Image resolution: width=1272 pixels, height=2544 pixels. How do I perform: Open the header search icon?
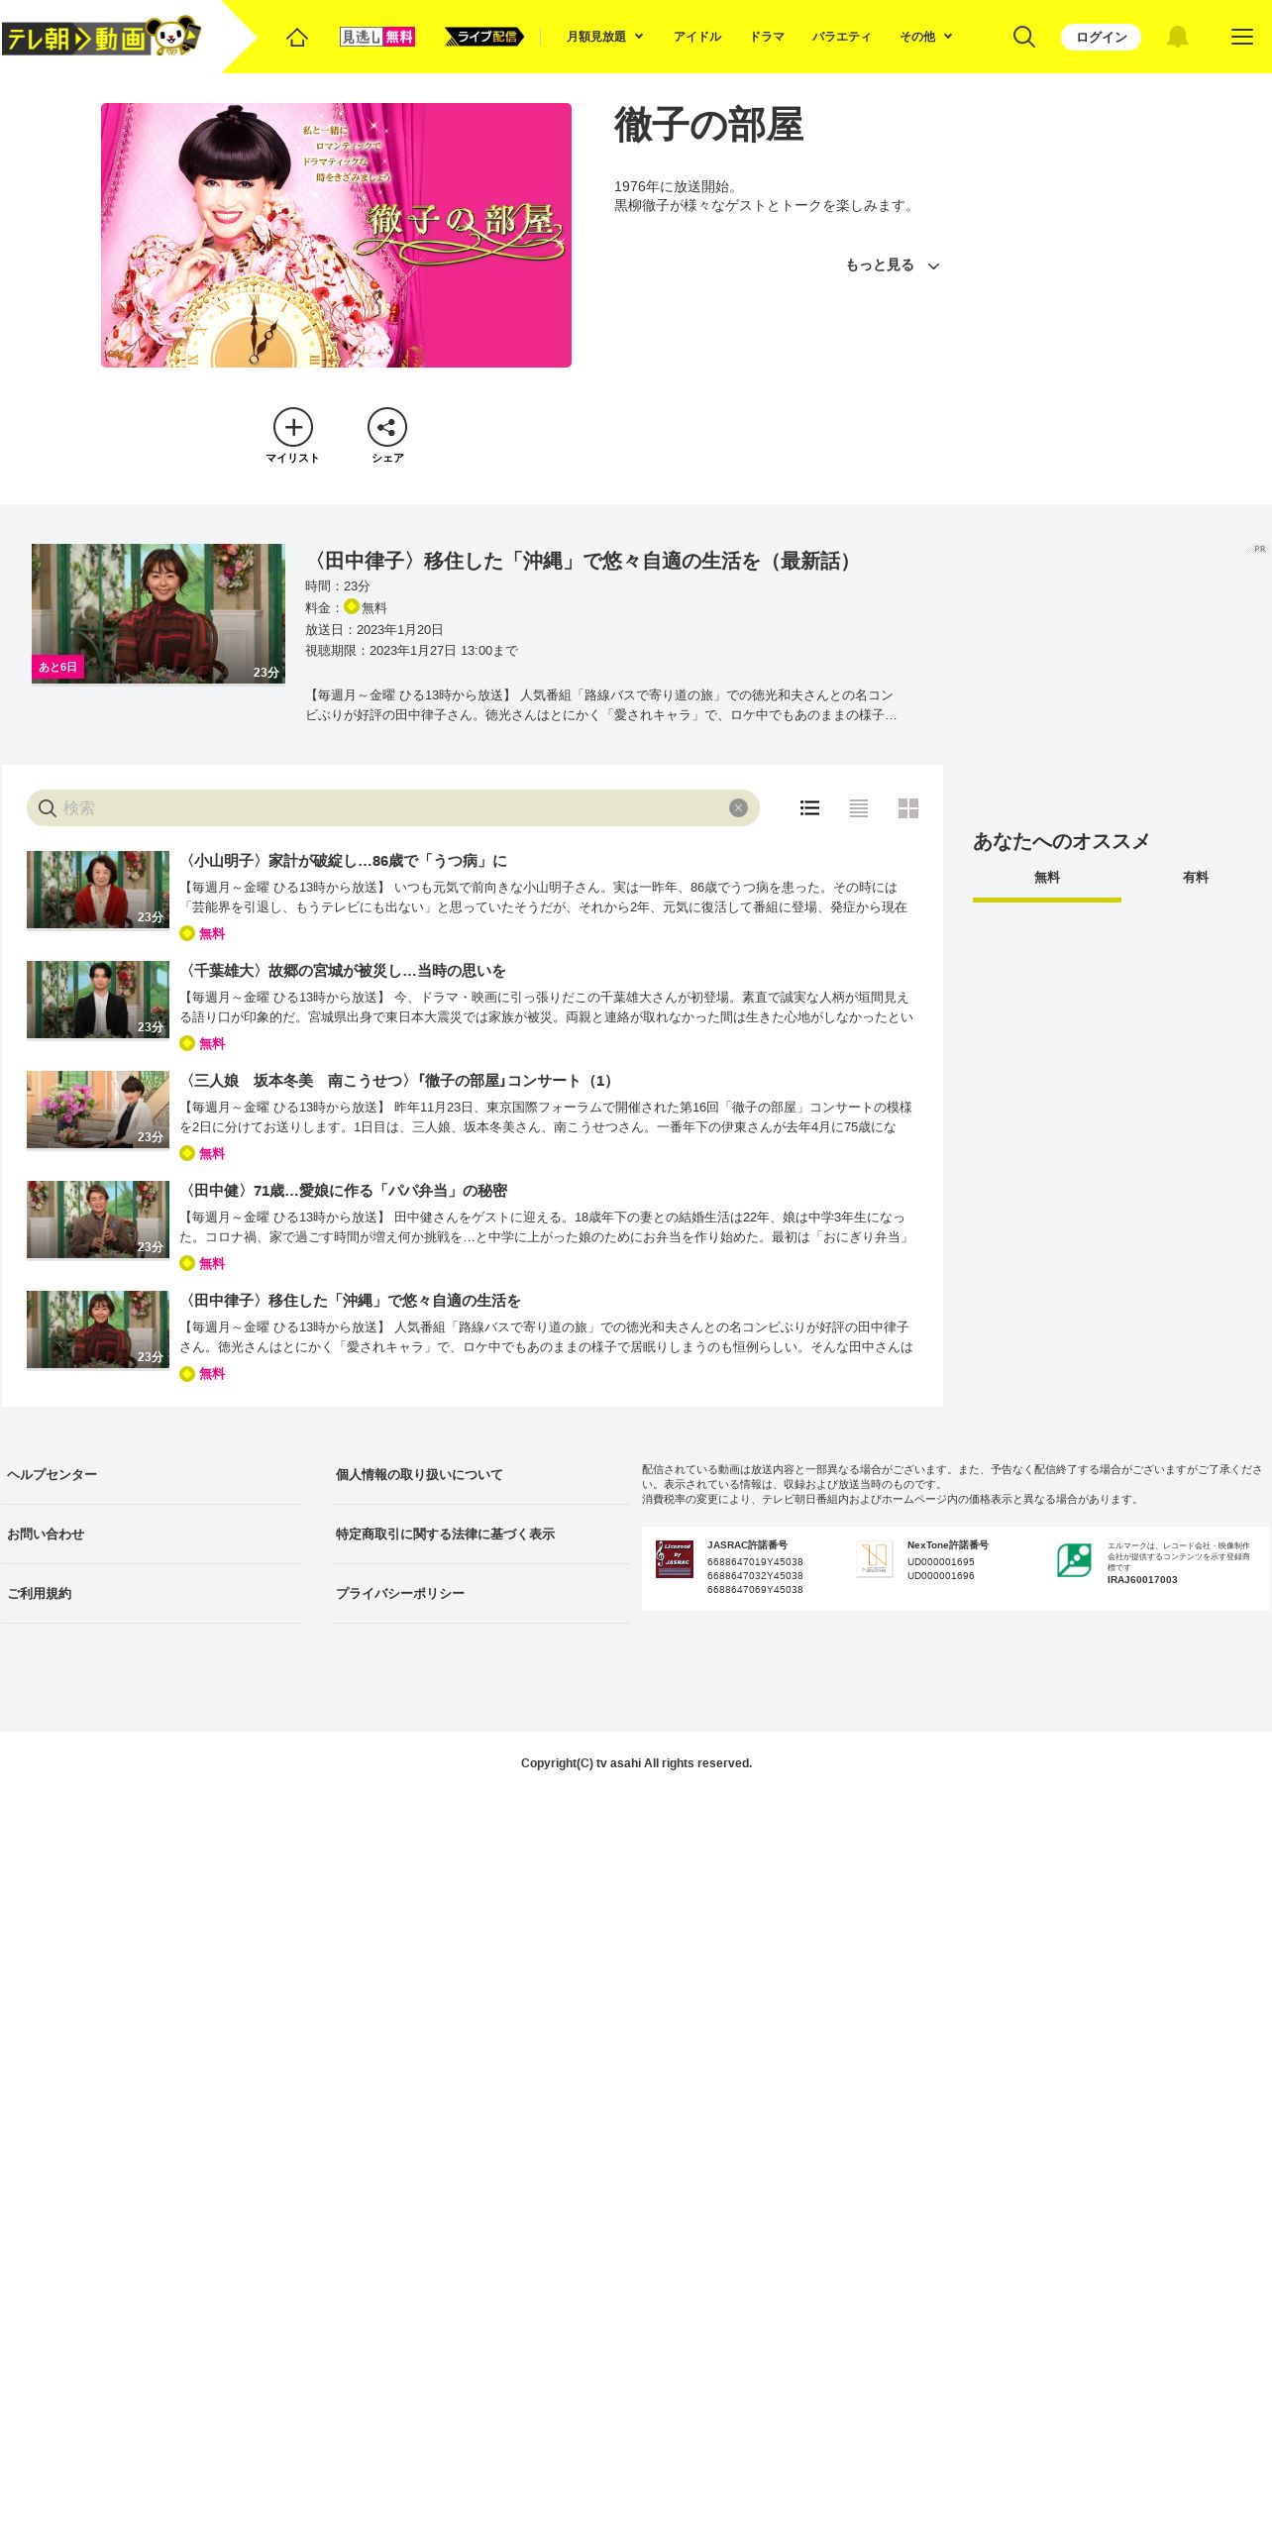point(1024,37)
